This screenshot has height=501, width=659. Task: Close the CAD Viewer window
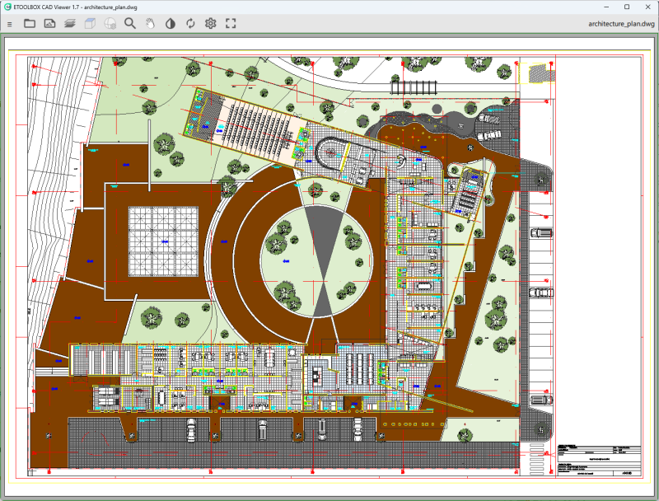pyautogui.click(x=647, y=7)
